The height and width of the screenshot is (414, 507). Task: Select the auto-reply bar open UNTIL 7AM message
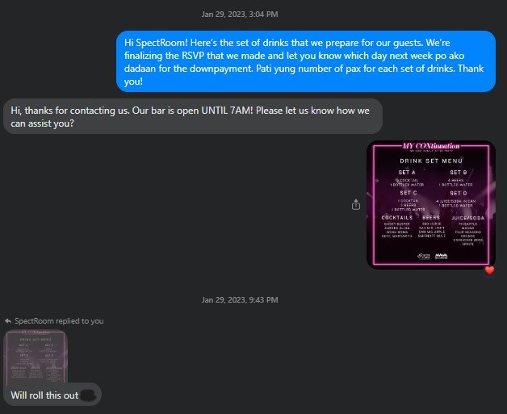tap(193, 116)
